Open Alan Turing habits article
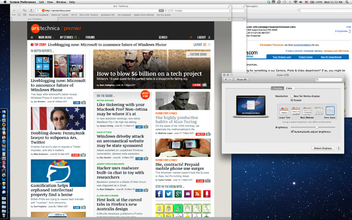This screenshot has width=352, height=220. [177, 120]
